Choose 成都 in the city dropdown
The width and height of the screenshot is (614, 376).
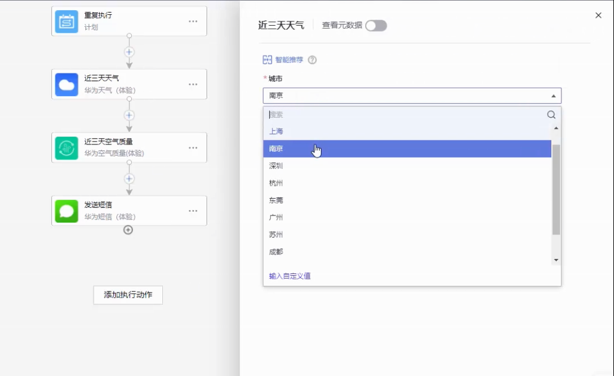pyautogui.click(x=276, y=252)
